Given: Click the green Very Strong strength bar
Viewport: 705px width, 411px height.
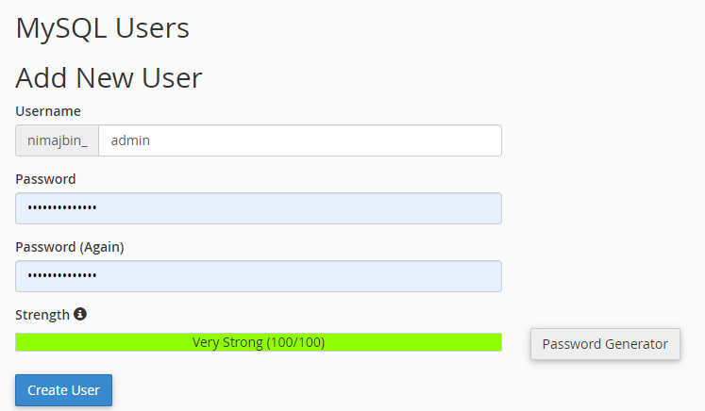Looking at the screenshot, I should click(259, 342).
